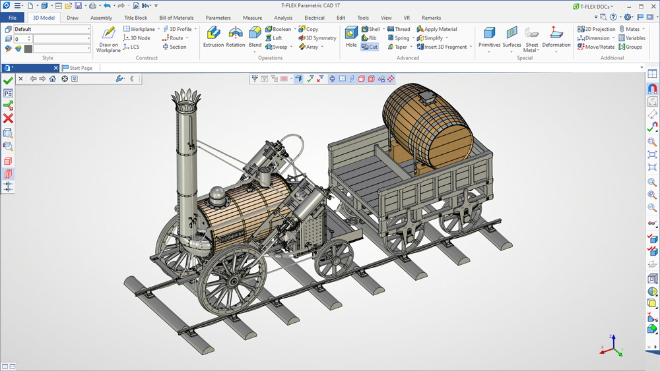This screenshot has height=371, width=660.
Task: Open the Sweep dropdown arrow
Action: [x=291, y=47]
